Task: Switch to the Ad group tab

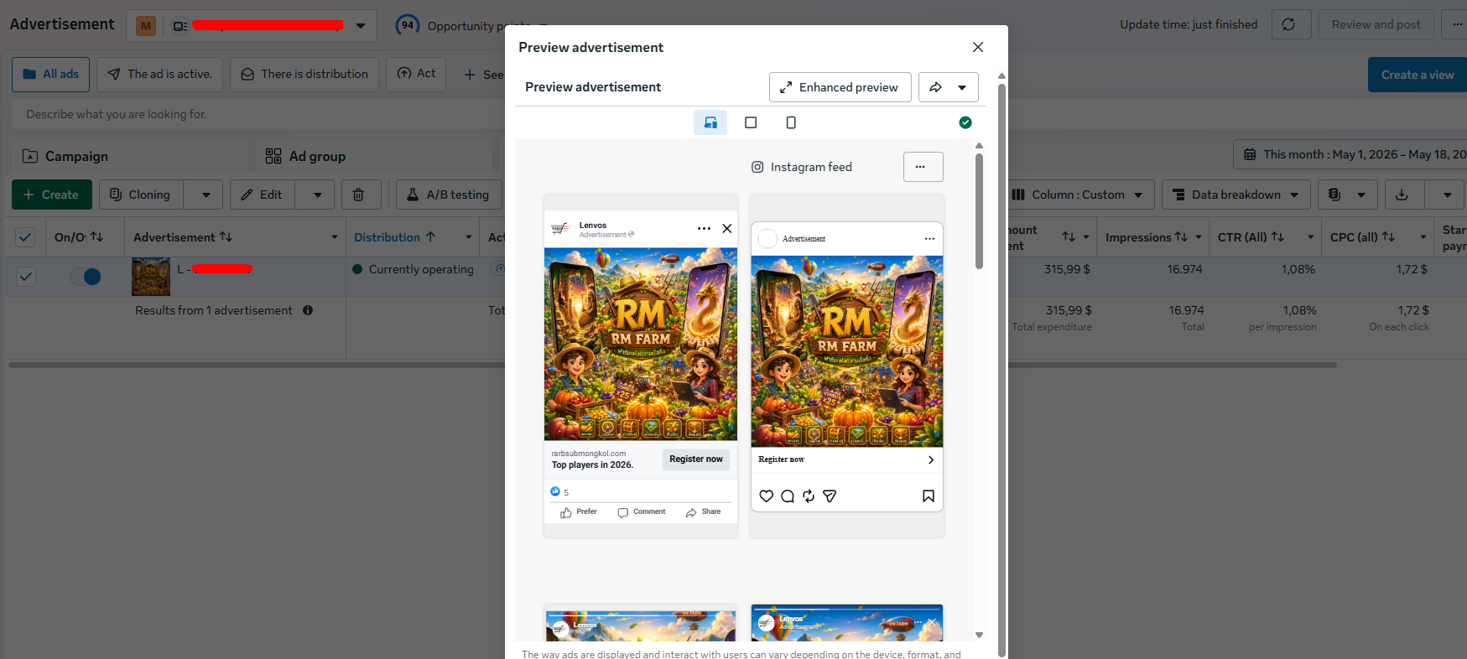Action: [x=375, y=156]
